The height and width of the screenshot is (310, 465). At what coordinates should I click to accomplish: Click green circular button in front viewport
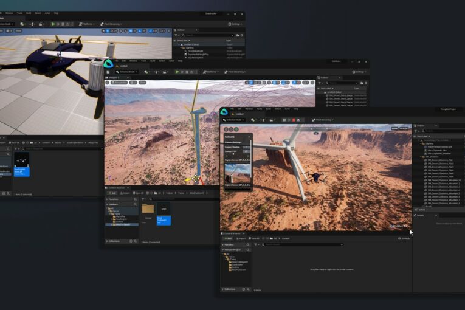click(x=236, y=129)
